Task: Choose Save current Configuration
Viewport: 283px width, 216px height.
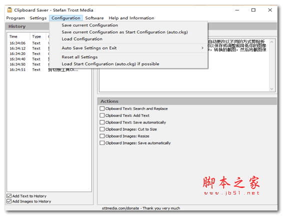Action: tap(128, 25)
